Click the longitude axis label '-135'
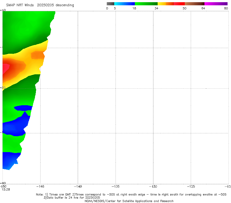This screenshot has height=203, width=231. point(115,186)
